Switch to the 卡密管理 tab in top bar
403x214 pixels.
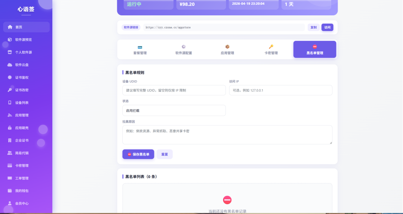(271, 49)
